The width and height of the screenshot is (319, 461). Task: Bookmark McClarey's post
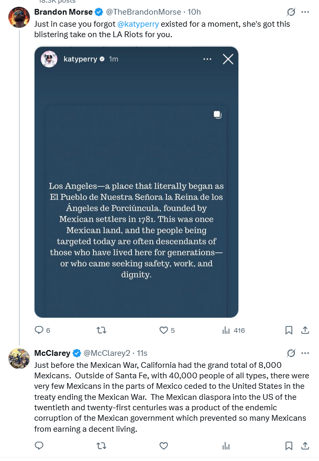click(288, 446)
